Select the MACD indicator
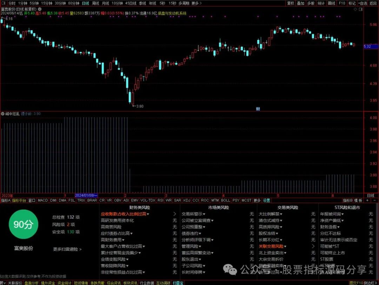 click(x=43, y=200)
